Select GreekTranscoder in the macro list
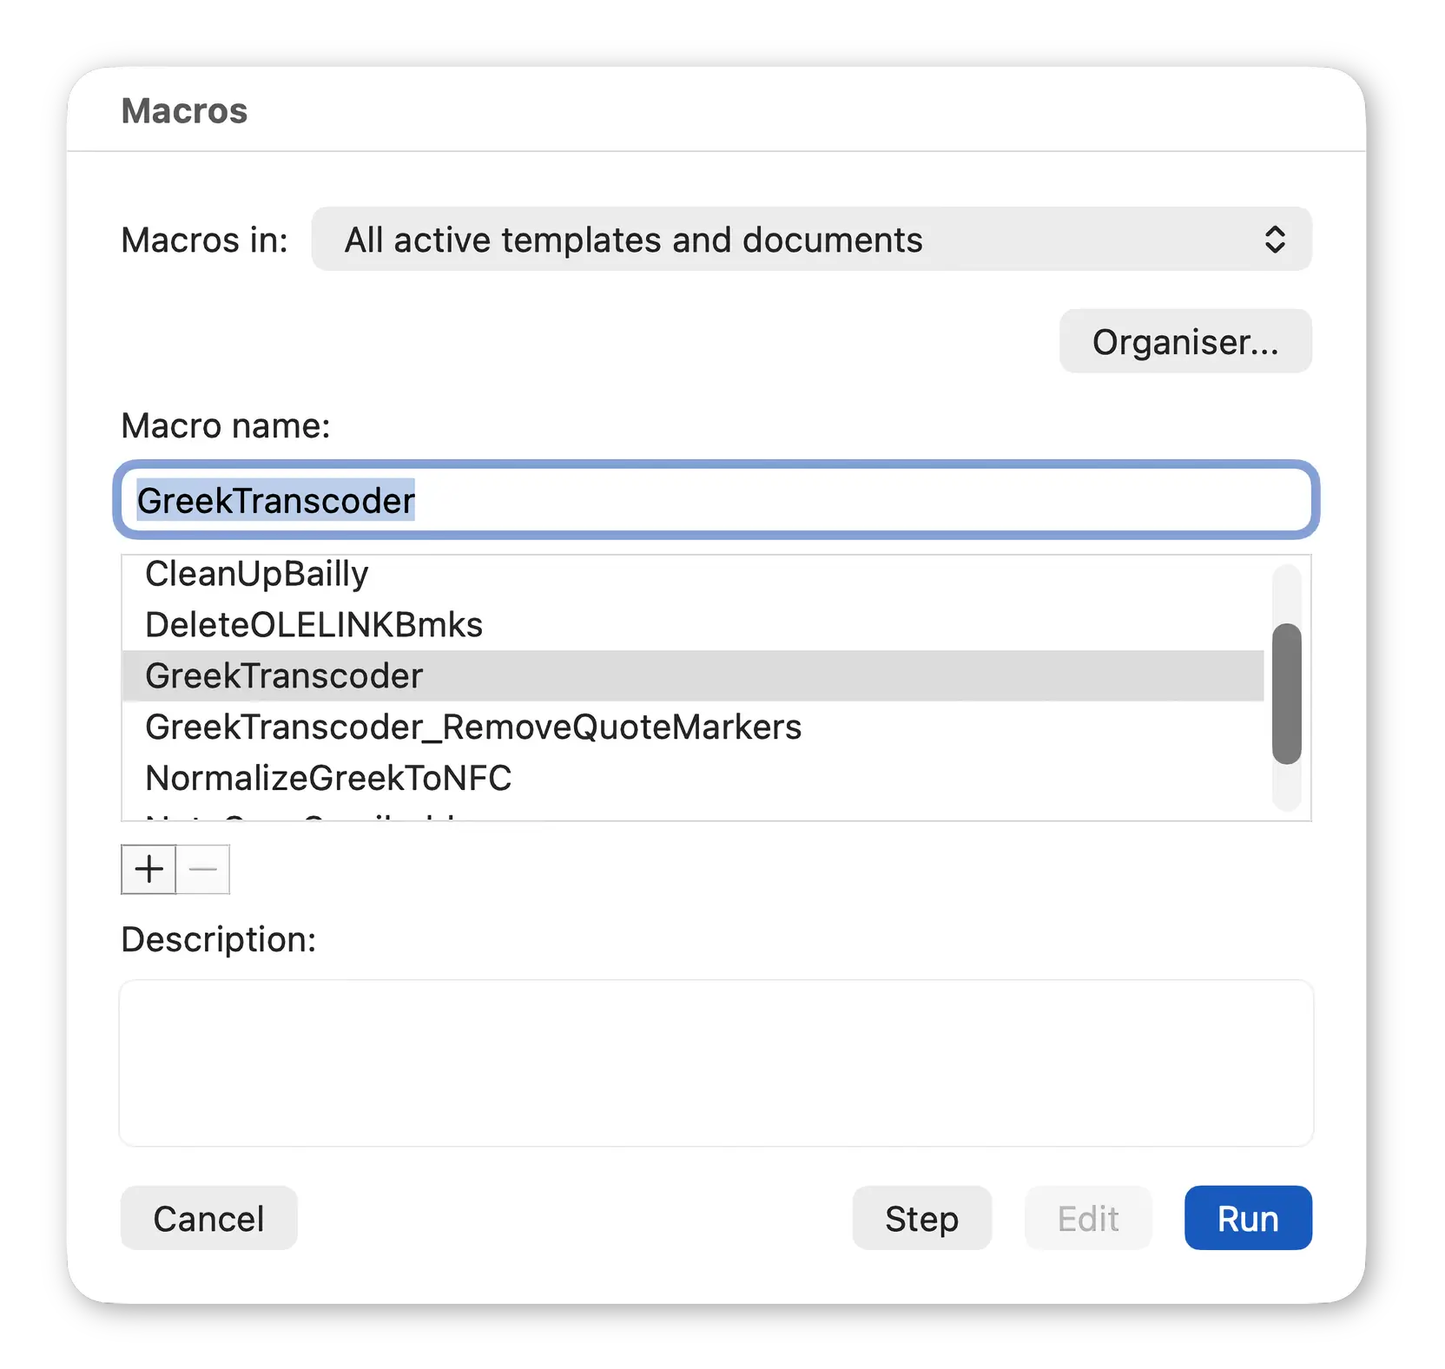The height and width of the screenshot is (1369, 1445). pyautogui.click(x=284, y=676)
